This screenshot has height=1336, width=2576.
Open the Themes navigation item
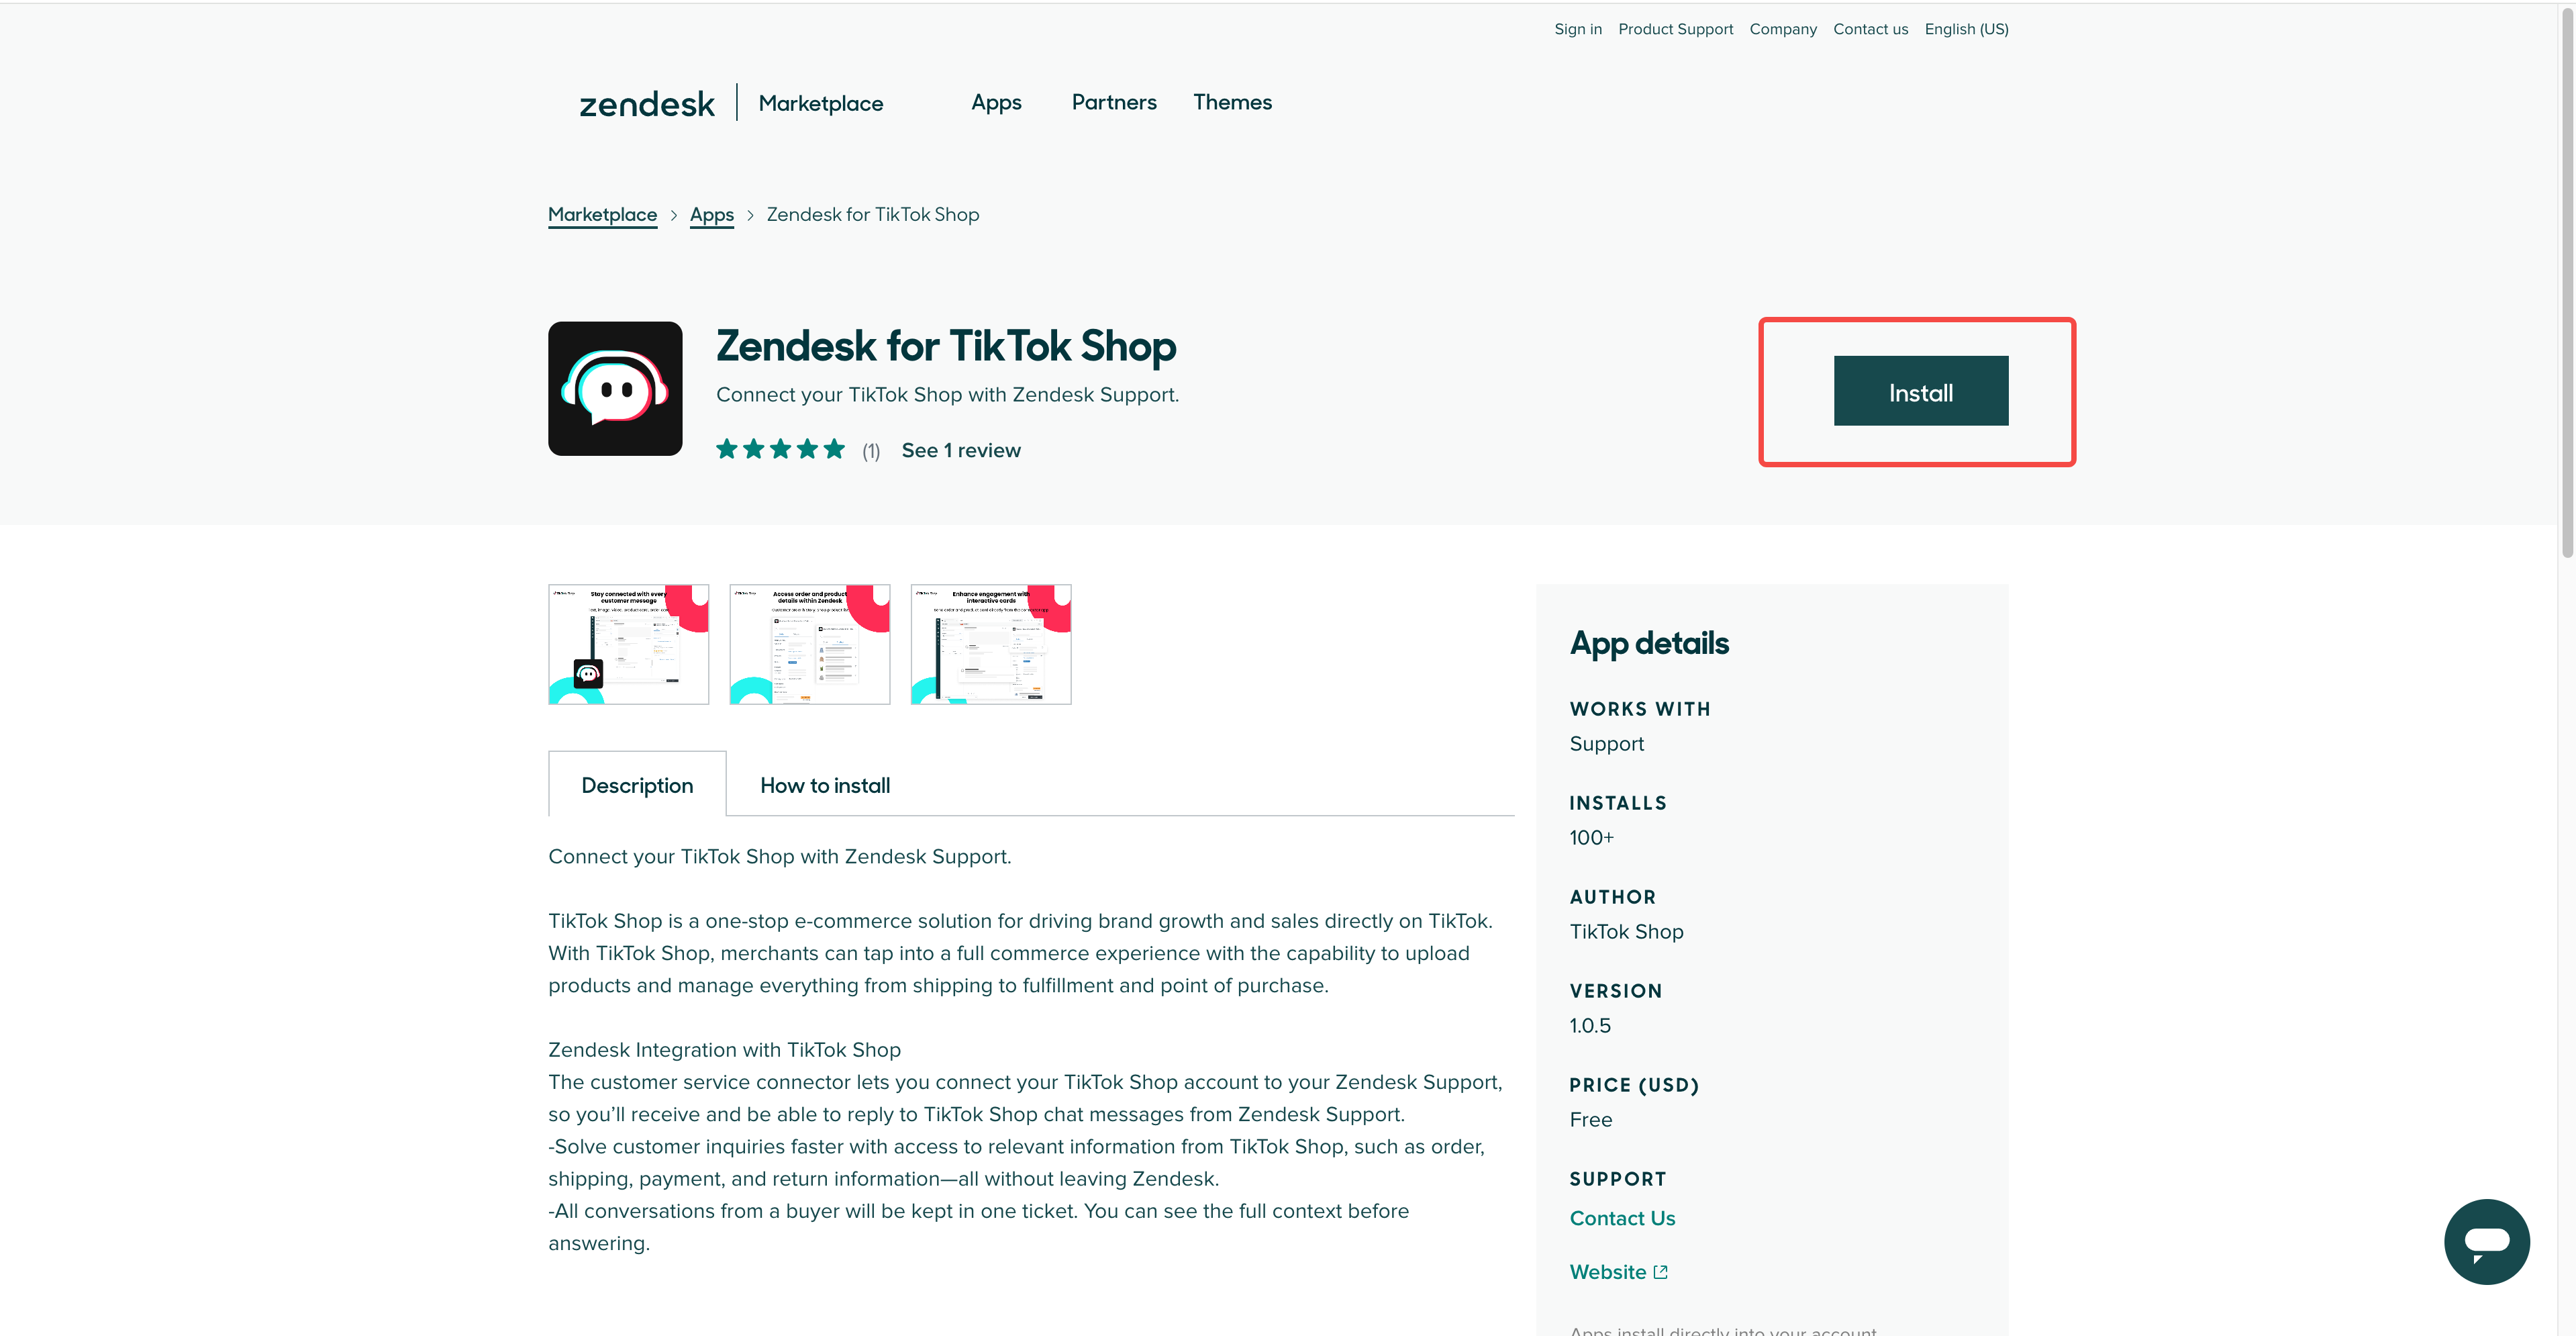(x=1232, y=102)
